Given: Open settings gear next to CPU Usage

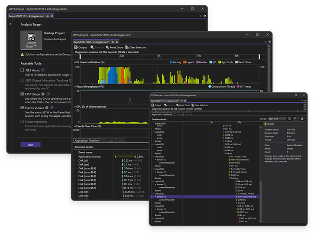Looking at the screenshot, I should pyautogui.click(x=43, y=94).
